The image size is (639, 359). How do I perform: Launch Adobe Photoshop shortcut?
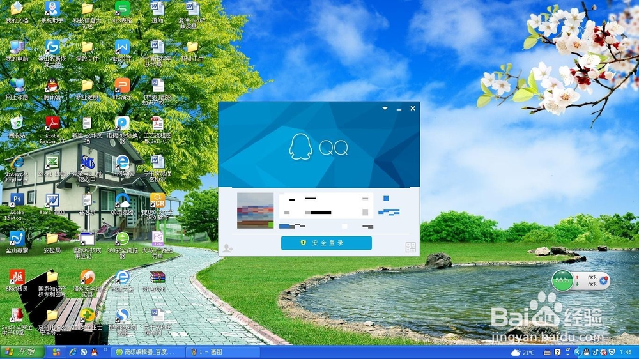(17, 206)
